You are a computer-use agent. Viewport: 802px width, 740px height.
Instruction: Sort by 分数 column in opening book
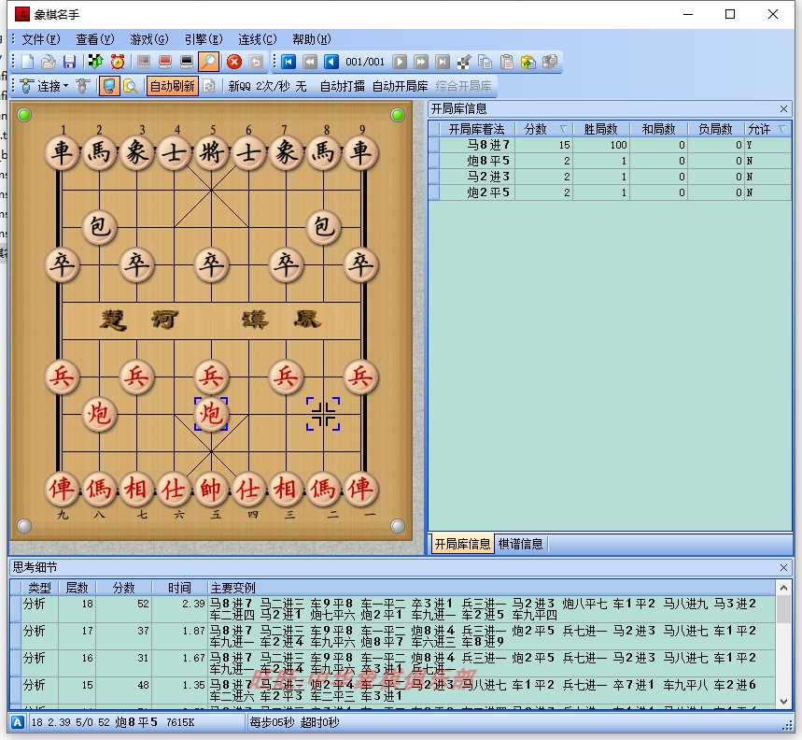[x=544, y=129]
